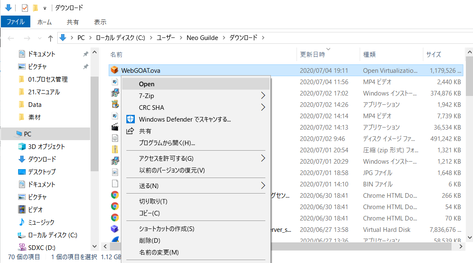Click the WebGOAT.ova orange box icon

(x=114, y=70)
